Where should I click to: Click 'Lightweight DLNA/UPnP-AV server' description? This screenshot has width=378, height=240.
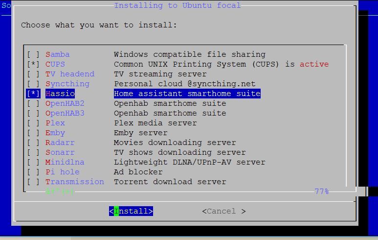(x=190, y=162)
